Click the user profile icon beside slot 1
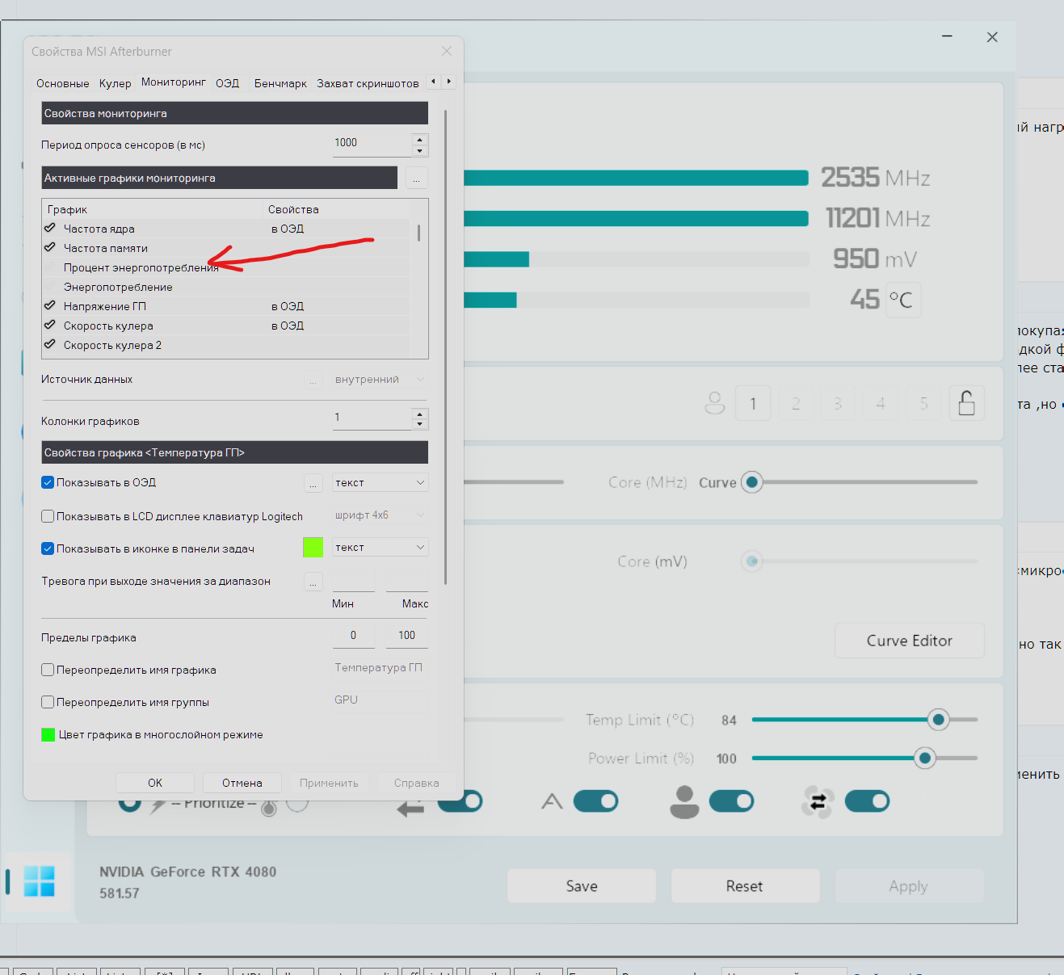 point(715,403)
